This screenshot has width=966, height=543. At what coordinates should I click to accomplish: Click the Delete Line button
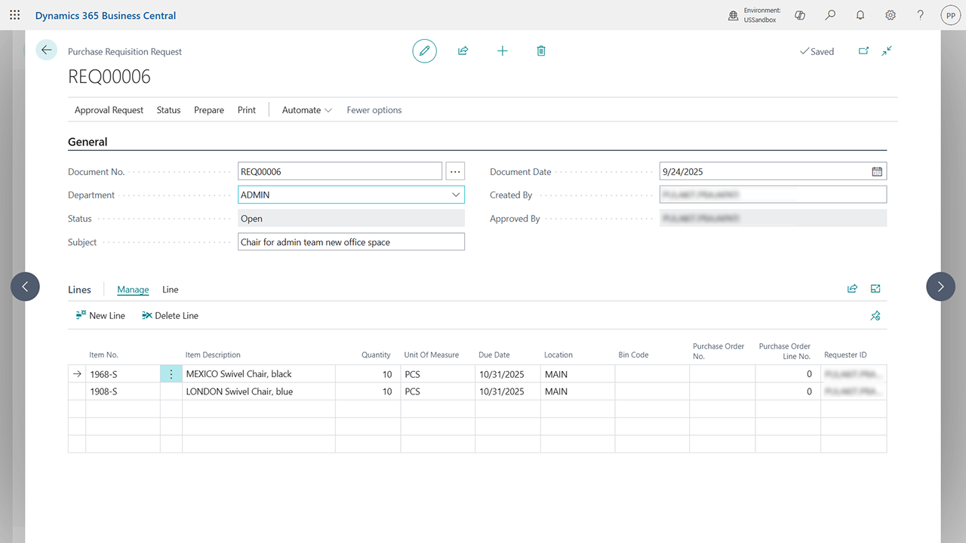point(170,315)
